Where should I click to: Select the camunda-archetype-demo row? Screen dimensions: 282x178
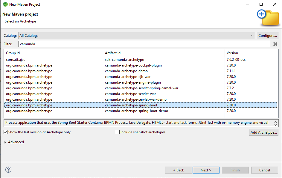click(141, 71)
